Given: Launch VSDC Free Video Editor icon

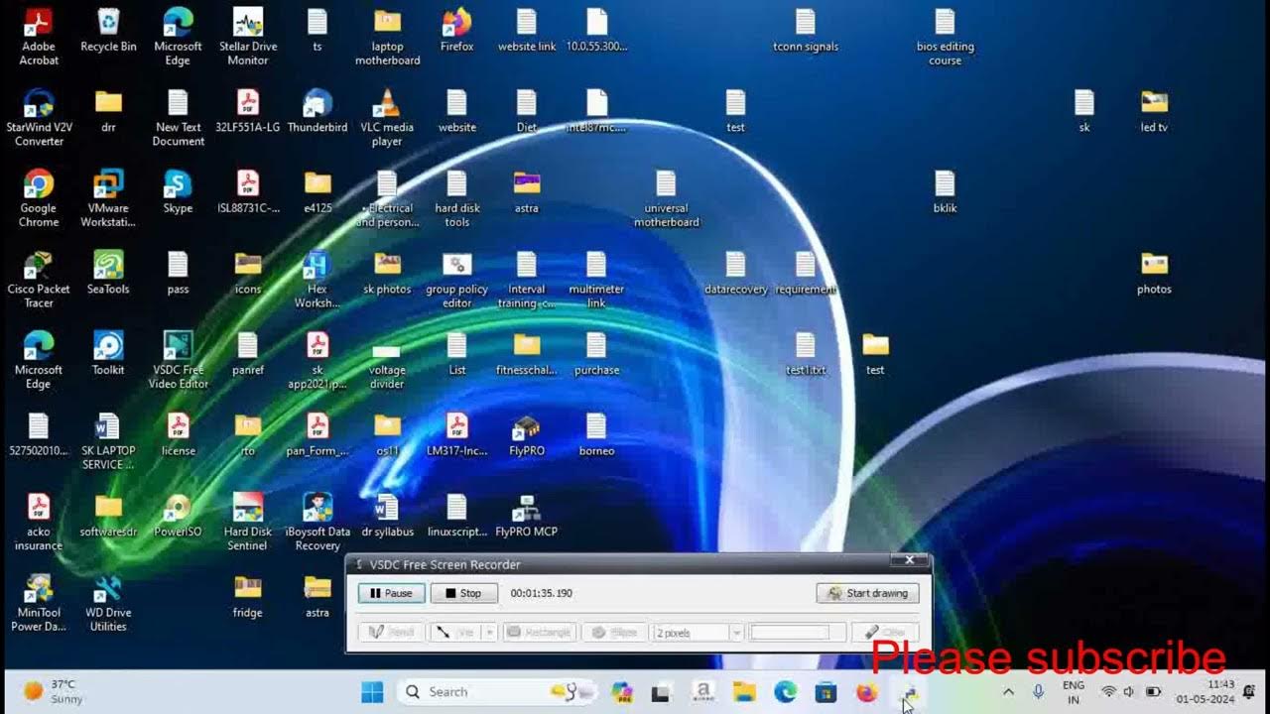Looking at the screenshot, I should tap(178, 359).
